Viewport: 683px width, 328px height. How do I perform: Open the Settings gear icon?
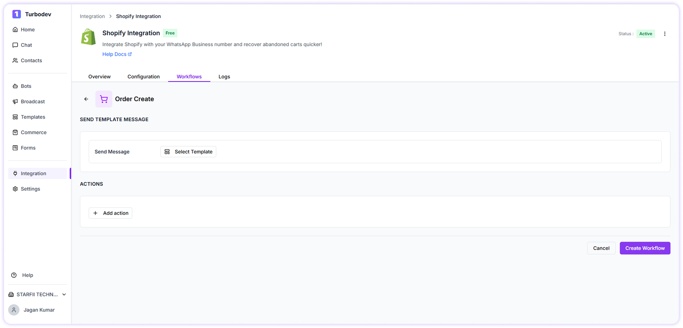click(15, 189)
